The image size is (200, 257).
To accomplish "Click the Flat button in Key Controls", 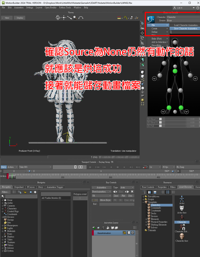I will coord(123,196).
